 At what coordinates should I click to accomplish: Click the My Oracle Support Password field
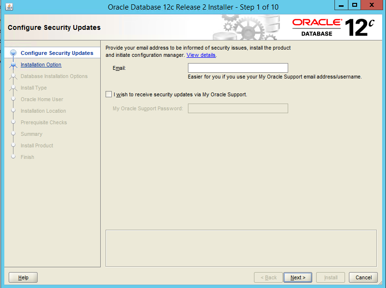[x=238, y=108]
